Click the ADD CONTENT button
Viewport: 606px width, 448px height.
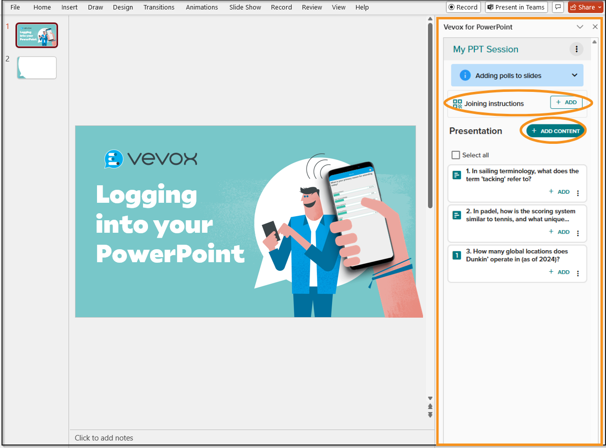(555, 131)
